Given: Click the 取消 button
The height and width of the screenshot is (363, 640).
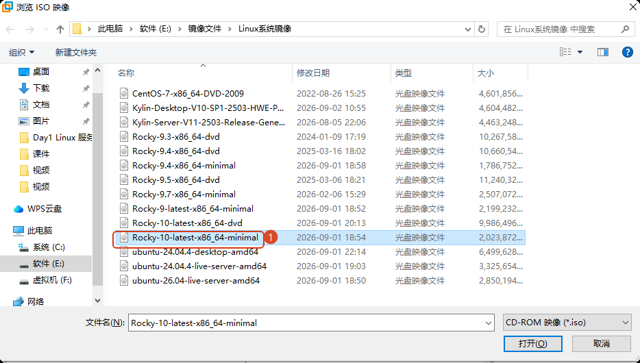Looking at the screenshot, I should click(x=601, y=343).
